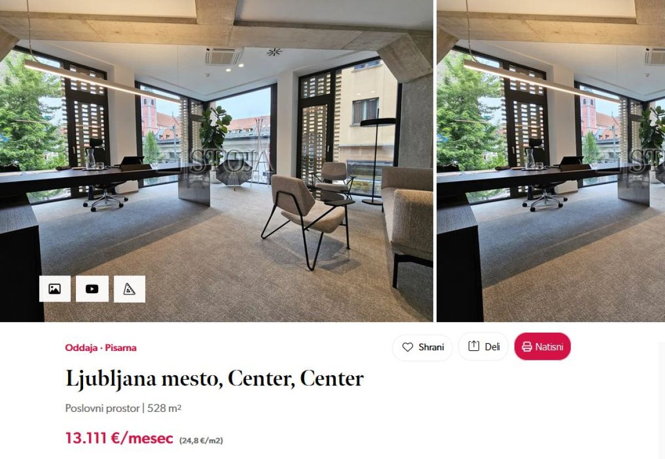This screenshot has height=459, width=665.
Task: Open the main office photo
Action: coord(216,161)
